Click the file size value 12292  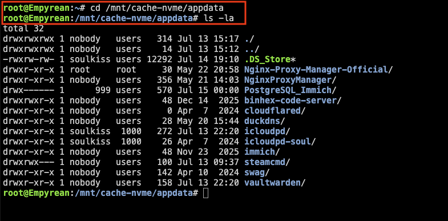click(x=159, y=59)
